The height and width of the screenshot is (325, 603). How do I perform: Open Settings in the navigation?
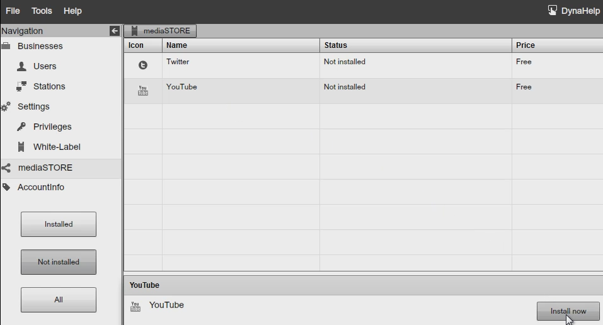(x=33, y=106)
